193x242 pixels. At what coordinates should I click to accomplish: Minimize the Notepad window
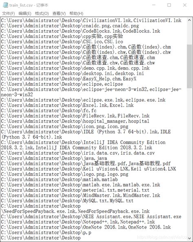(x=154, y=5)
